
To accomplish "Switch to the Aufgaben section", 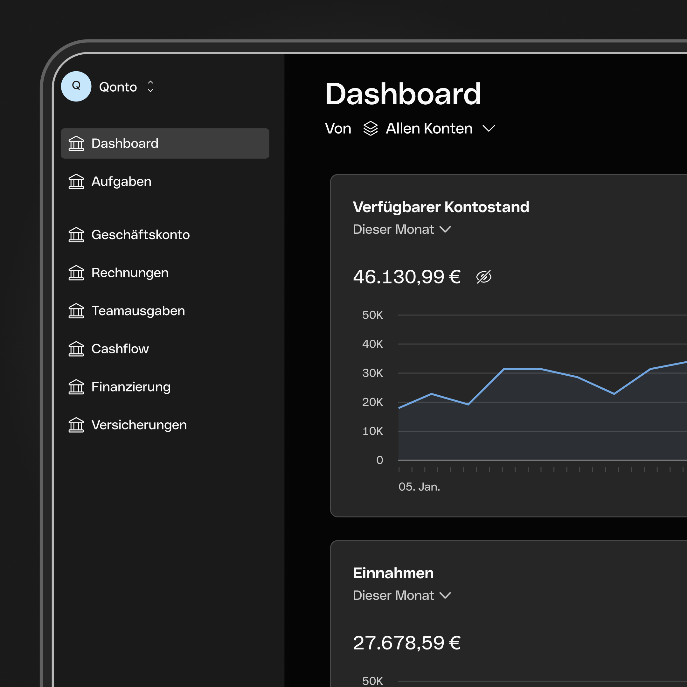I will (121, 182).
